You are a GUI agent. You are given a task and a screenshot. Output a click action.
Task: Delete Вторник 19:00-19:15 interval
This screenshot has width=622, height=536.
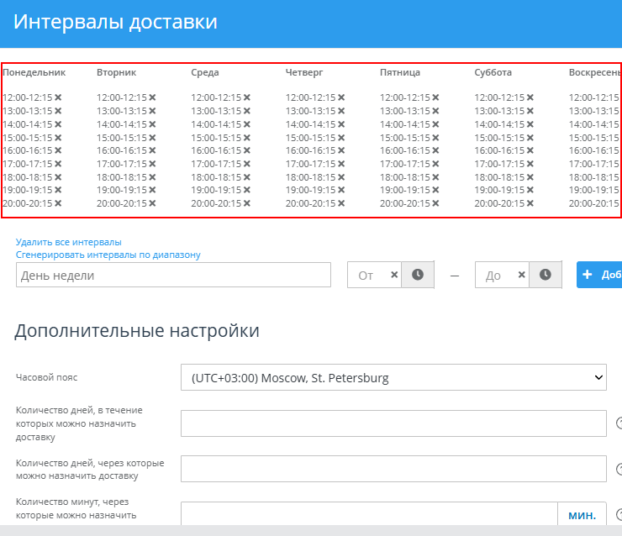pos(152,190)
